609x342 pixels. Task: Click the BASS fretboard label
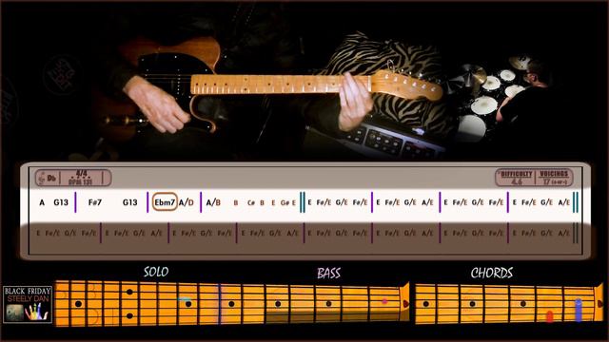(328, 273)
